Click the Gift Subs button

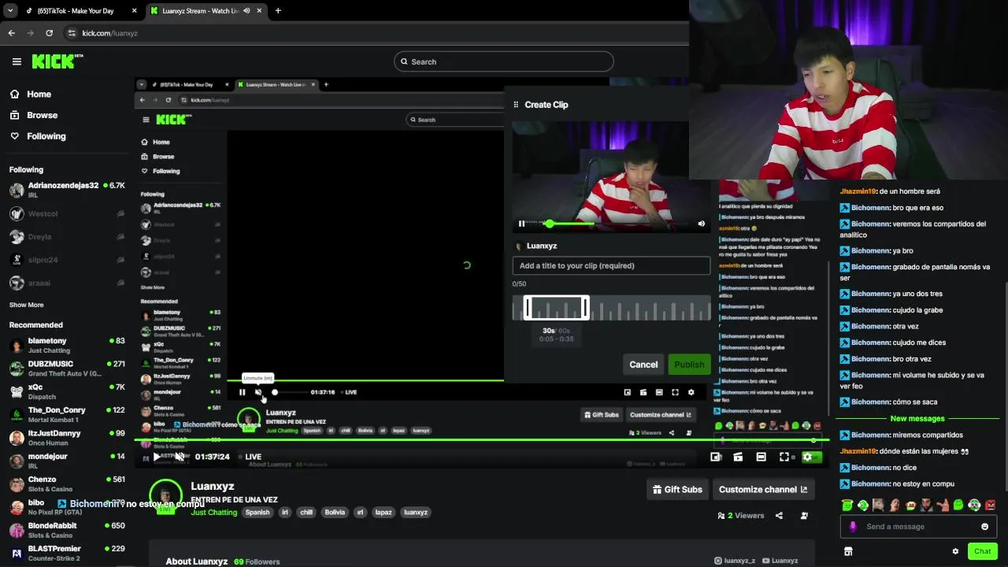coord(677,490)
